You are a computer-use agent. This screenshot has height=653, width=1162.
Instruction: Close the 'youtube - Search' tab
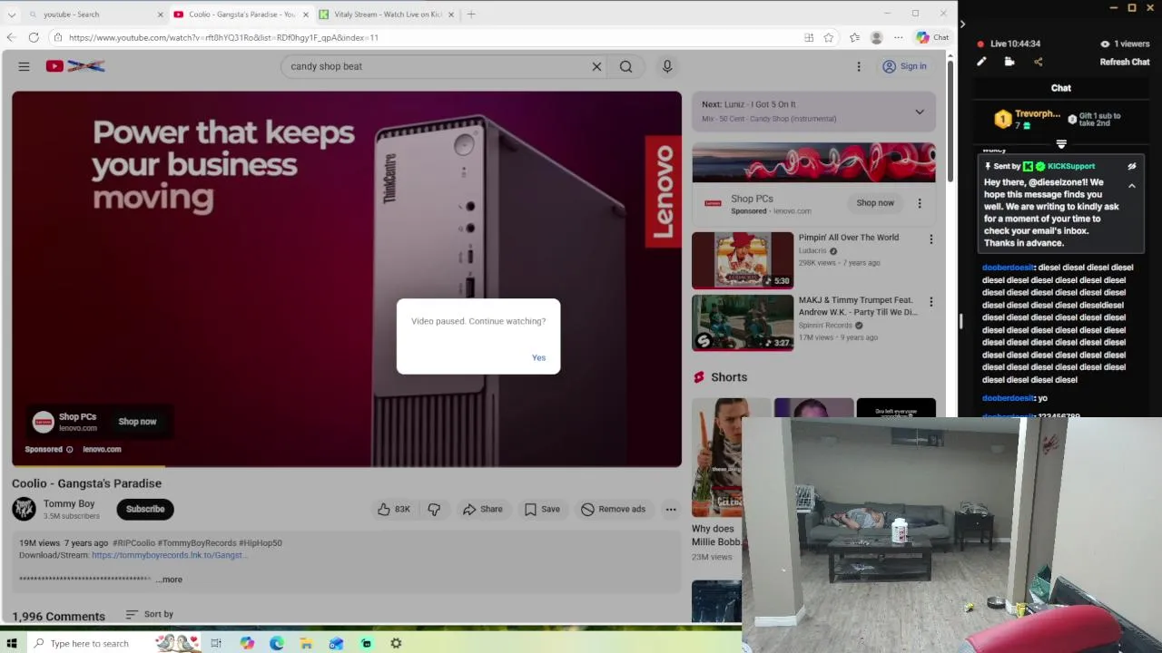click(x=161, y=15)
